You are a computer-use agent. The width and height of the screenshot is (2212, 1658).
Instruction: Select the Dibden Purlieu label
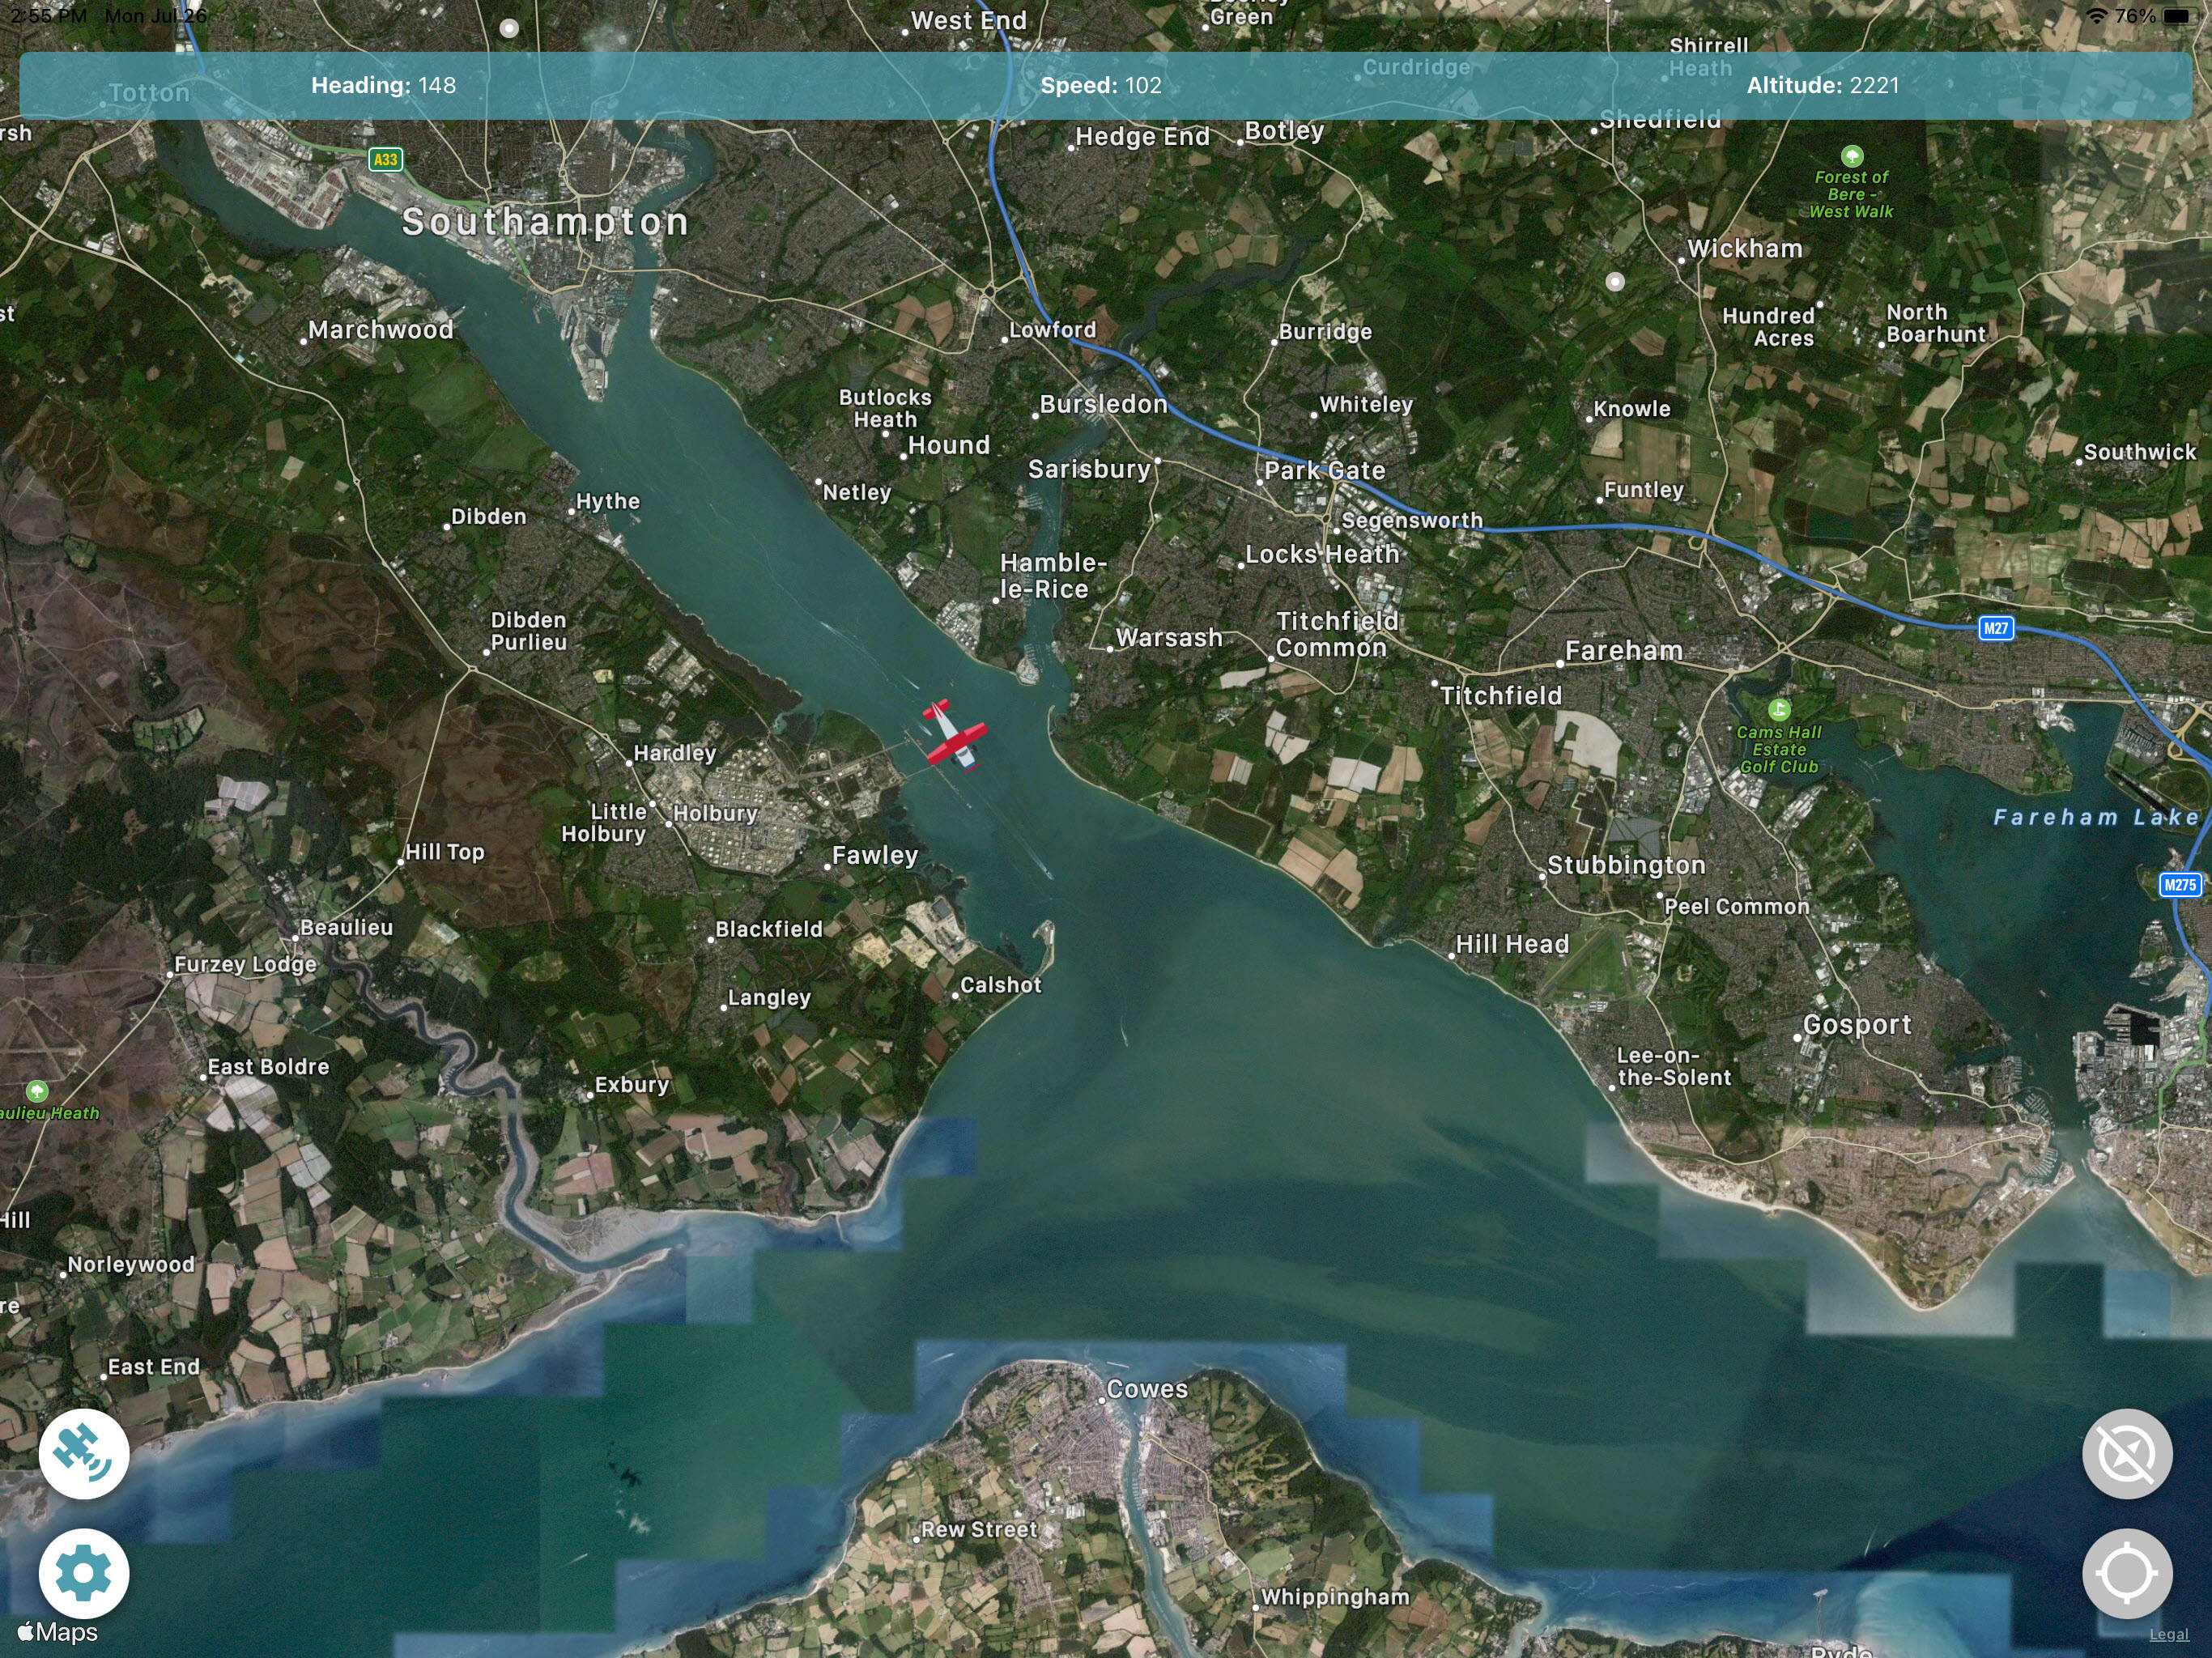pos(529,631)
